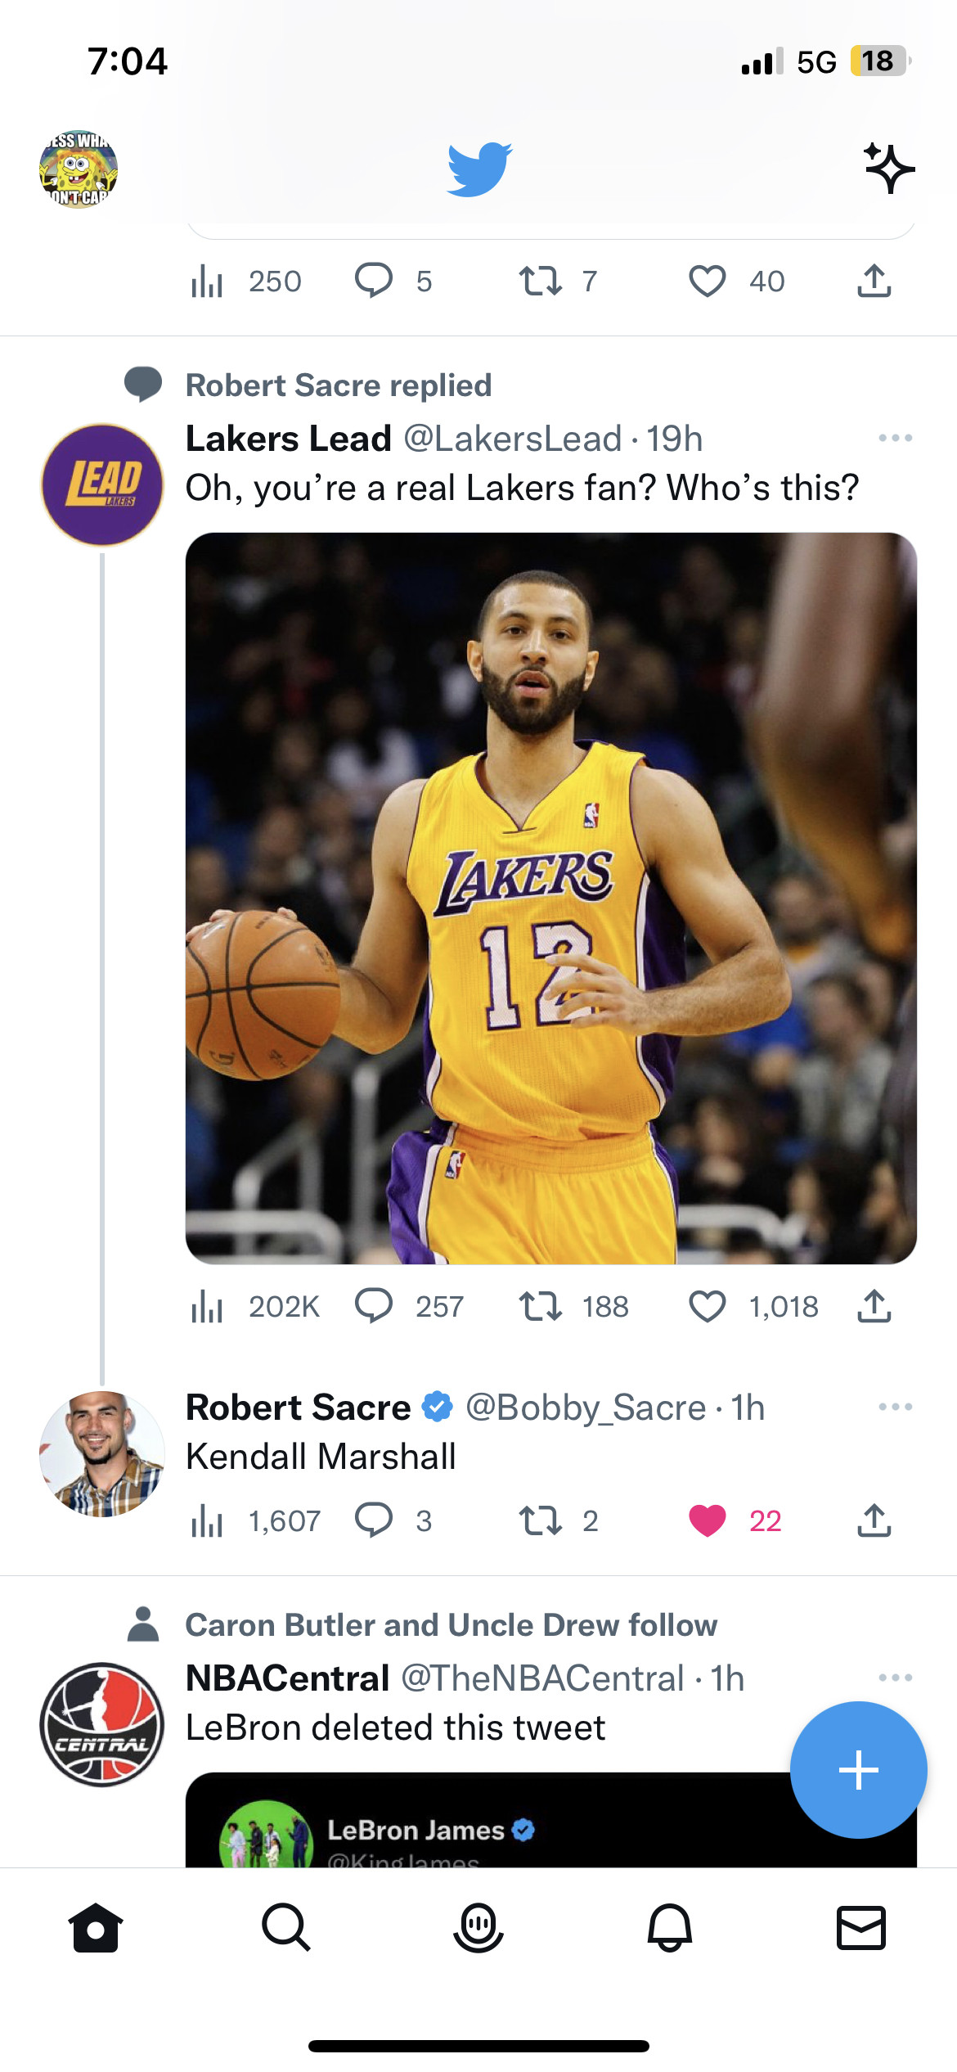The width and height of the screenshot is (957, 2072).
Task: View analytics for Lakers Lead tweet
Action: (x=207, y=1306)
